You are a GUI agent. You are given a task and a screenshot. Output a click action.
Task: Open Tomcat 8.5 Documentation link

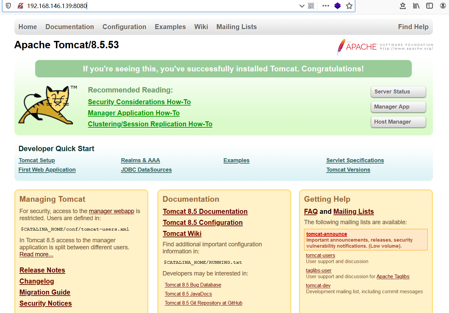tap(205, 211)
